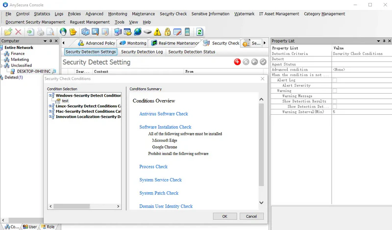The width and height of the screenshot is (392, 230).
Task: Click the Conditions Summary vertical scrollbar thumb
Action: pyautogui.click(x=261, y=145)
